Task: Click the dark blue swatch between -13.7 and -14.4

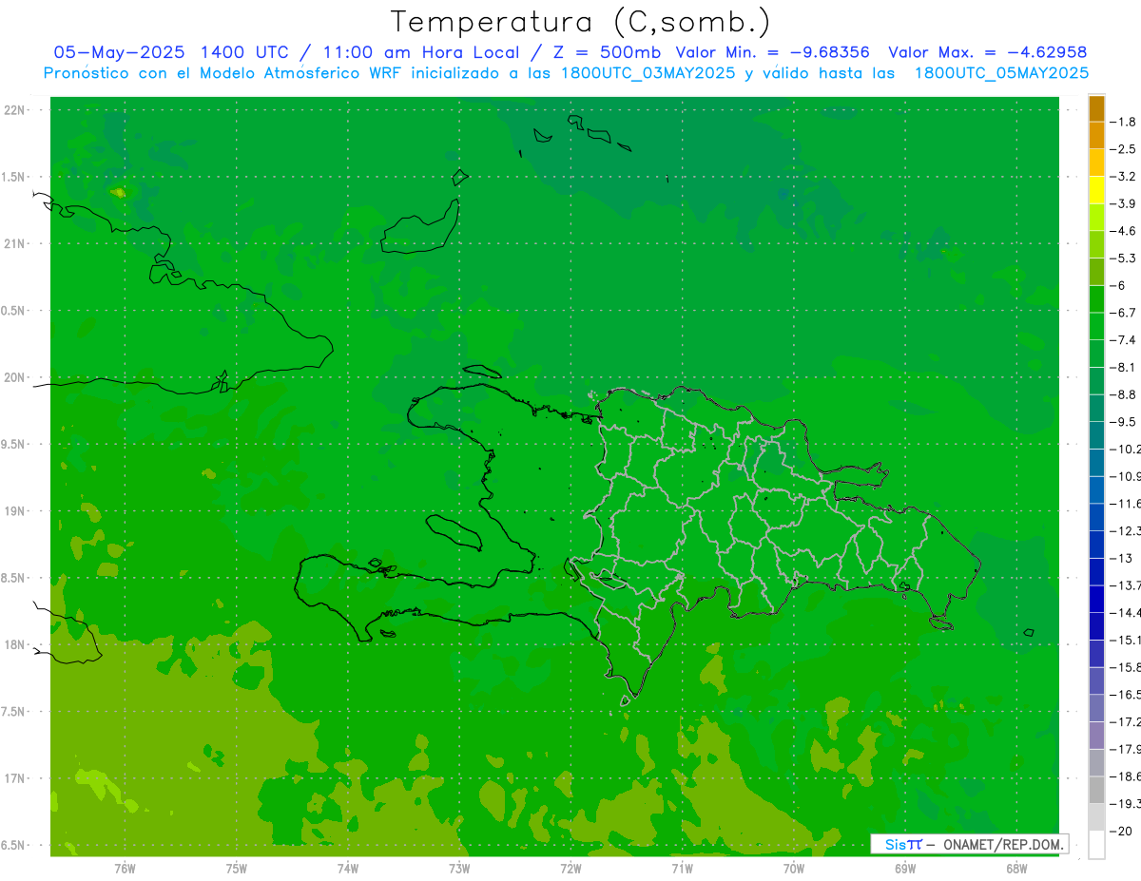Action: coord(1096,599)
